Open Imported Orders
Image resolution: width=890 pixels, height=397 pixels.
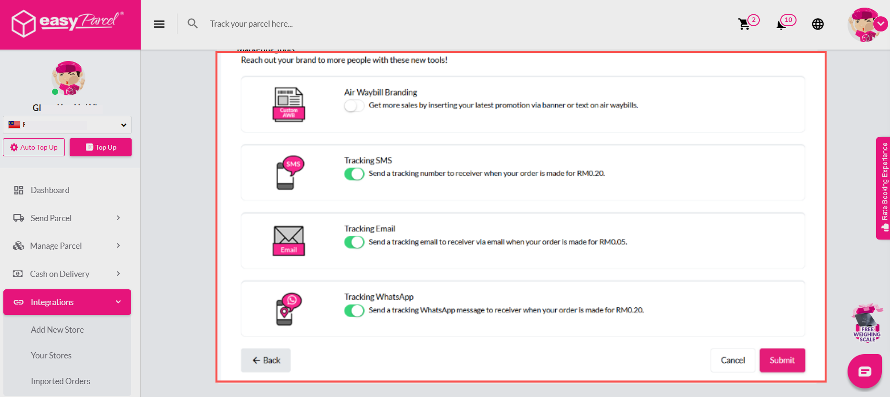pyautogui.click(x=61, y=381)
